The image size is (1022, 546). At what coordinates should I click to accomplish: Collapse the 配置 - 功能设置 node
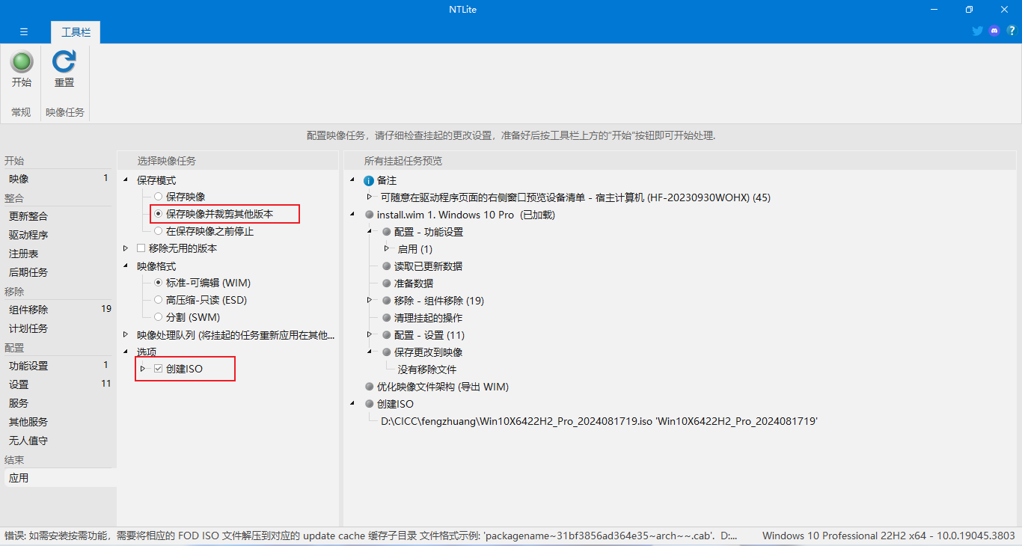pyautogui.click(x=370, y=232)
